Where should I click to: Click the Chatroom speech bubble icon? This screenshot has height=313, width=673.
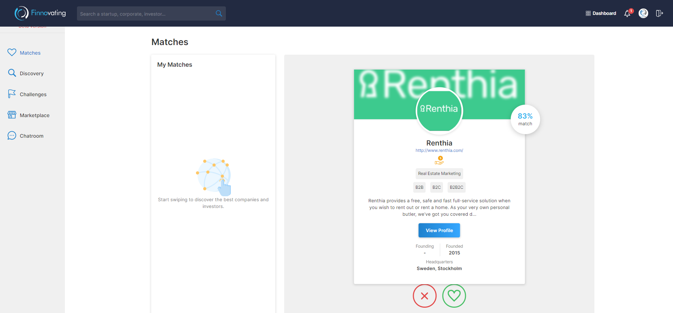(x=12, y=136)
